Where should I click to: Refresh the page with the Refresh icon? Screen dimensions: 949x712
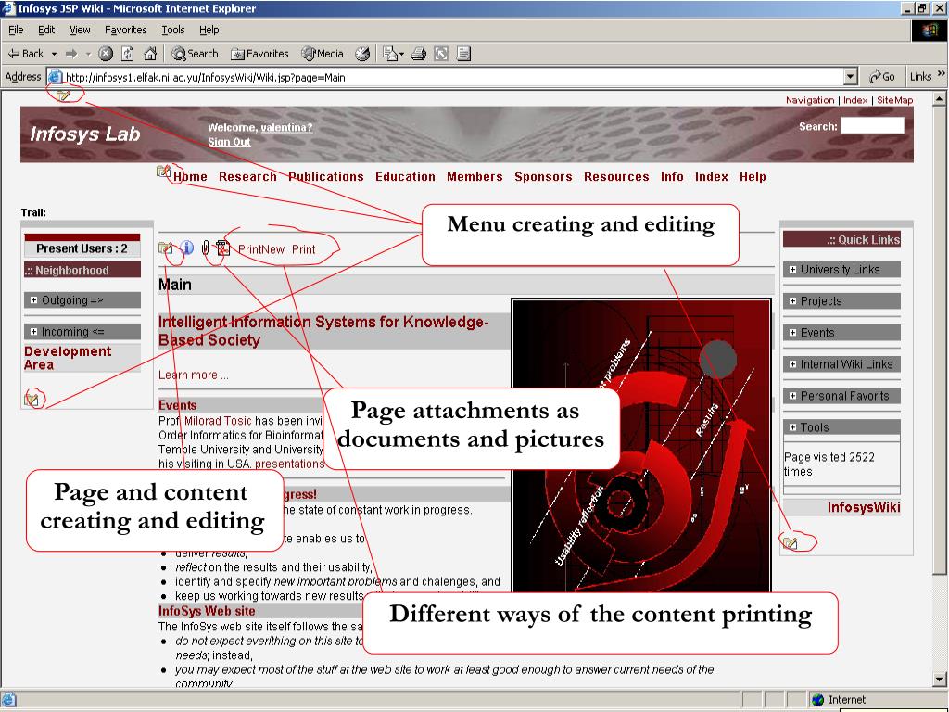click(128, 54)
